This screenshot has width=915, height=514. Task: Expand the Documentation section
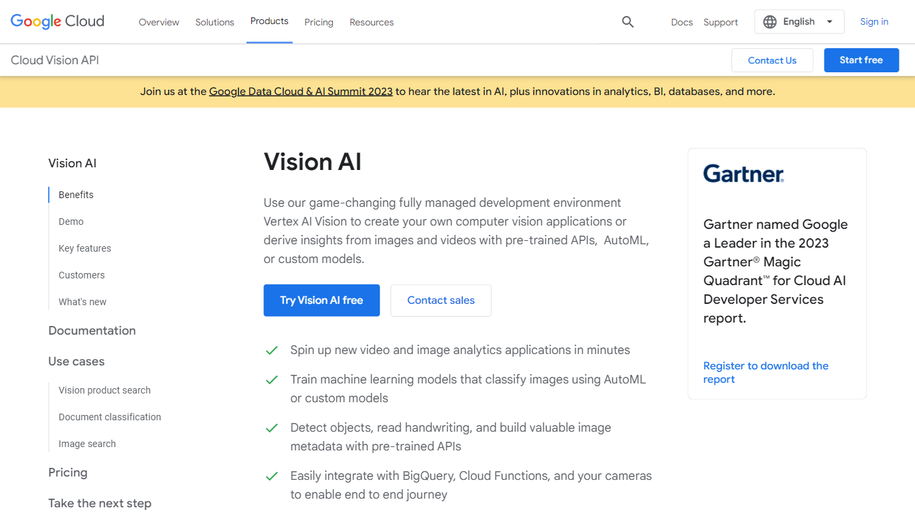(x=92, y=330)
